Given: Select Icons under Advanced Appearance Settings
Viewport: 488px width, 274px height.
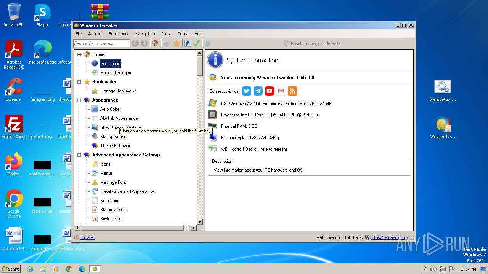Looking at the screenshot, I should pos(105,164).
